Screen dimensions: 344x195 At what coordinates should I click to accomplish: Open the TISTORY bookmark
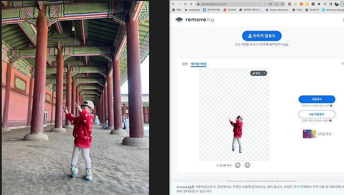click(x=230, y=10)
